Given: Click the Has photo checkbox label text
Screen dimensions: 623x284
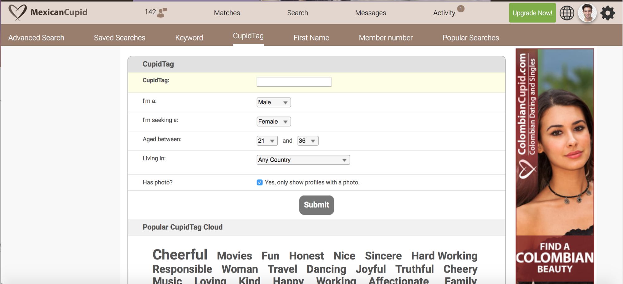Looking at the screenshot, I should pyautogui.click(x=312, y=182).
